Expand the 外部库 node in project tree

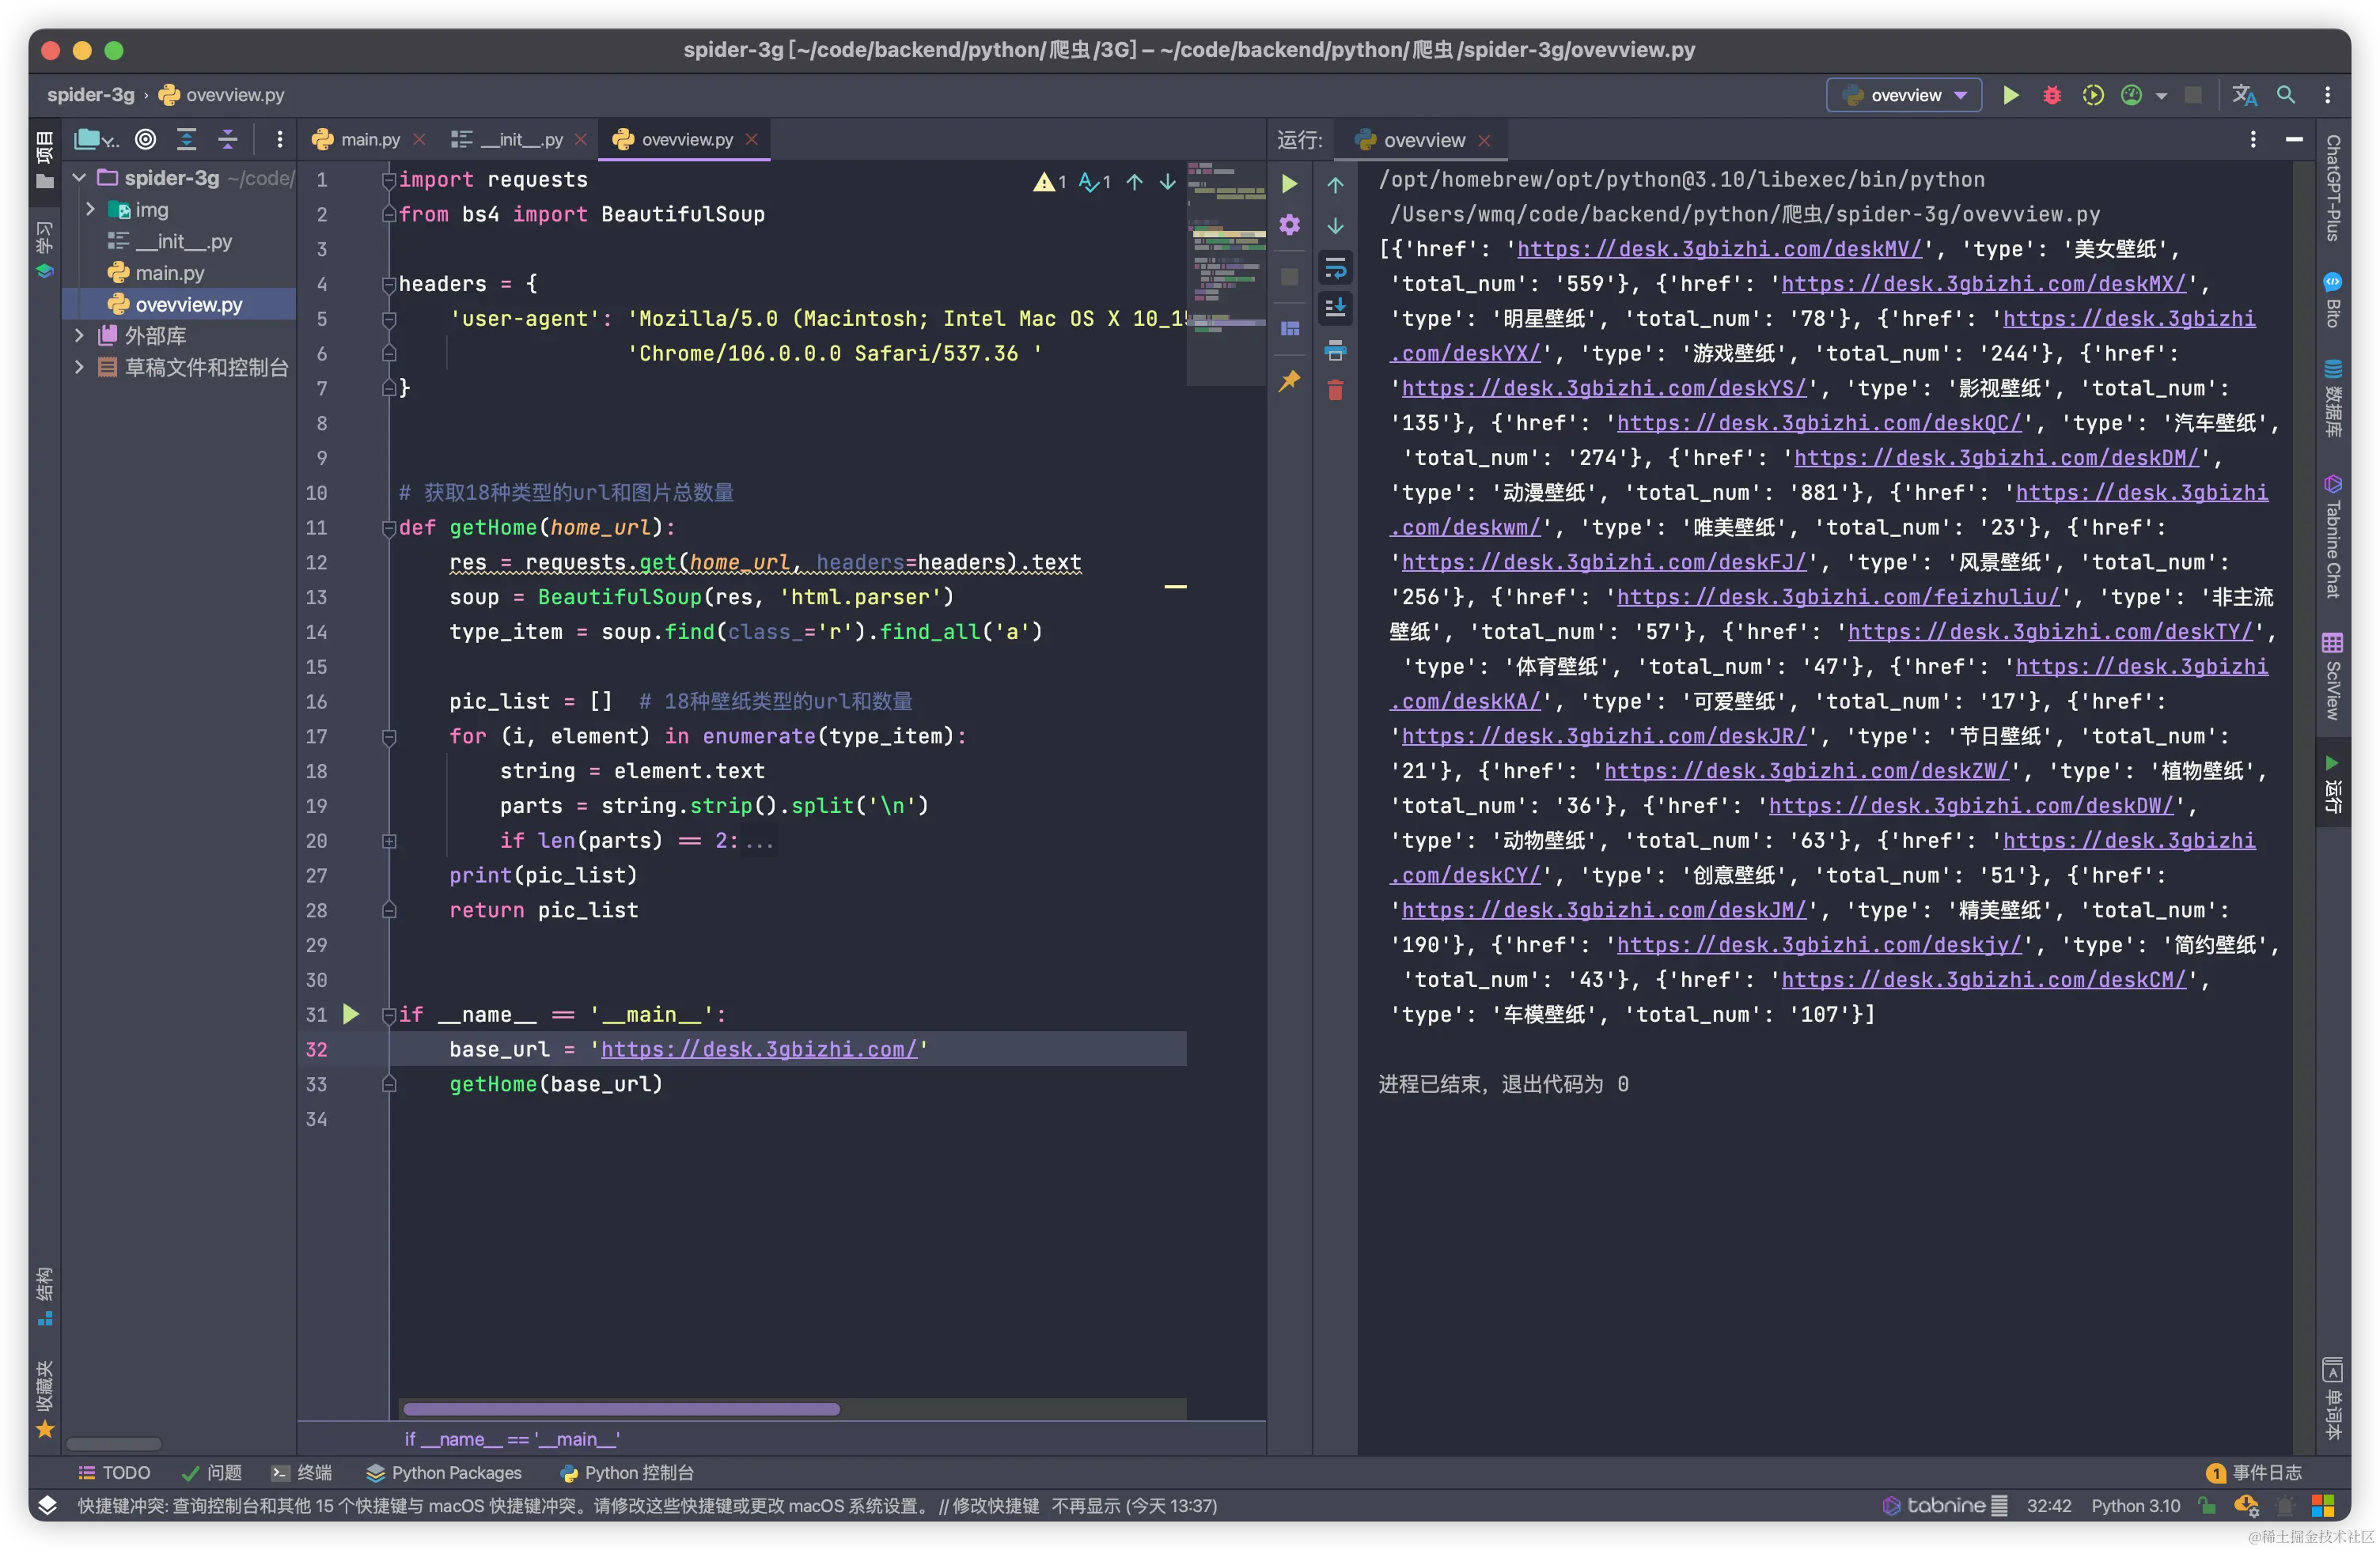(x=79, y=336)
